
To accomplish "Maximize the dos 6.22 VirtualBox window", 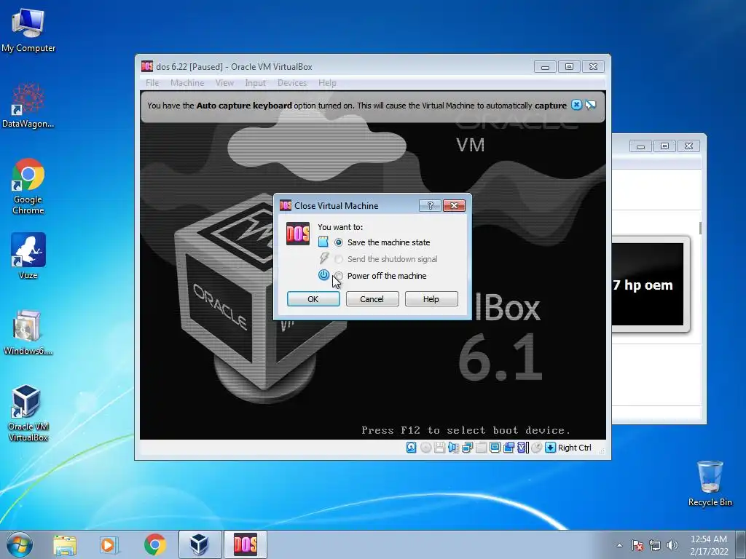I will (569, 66).
